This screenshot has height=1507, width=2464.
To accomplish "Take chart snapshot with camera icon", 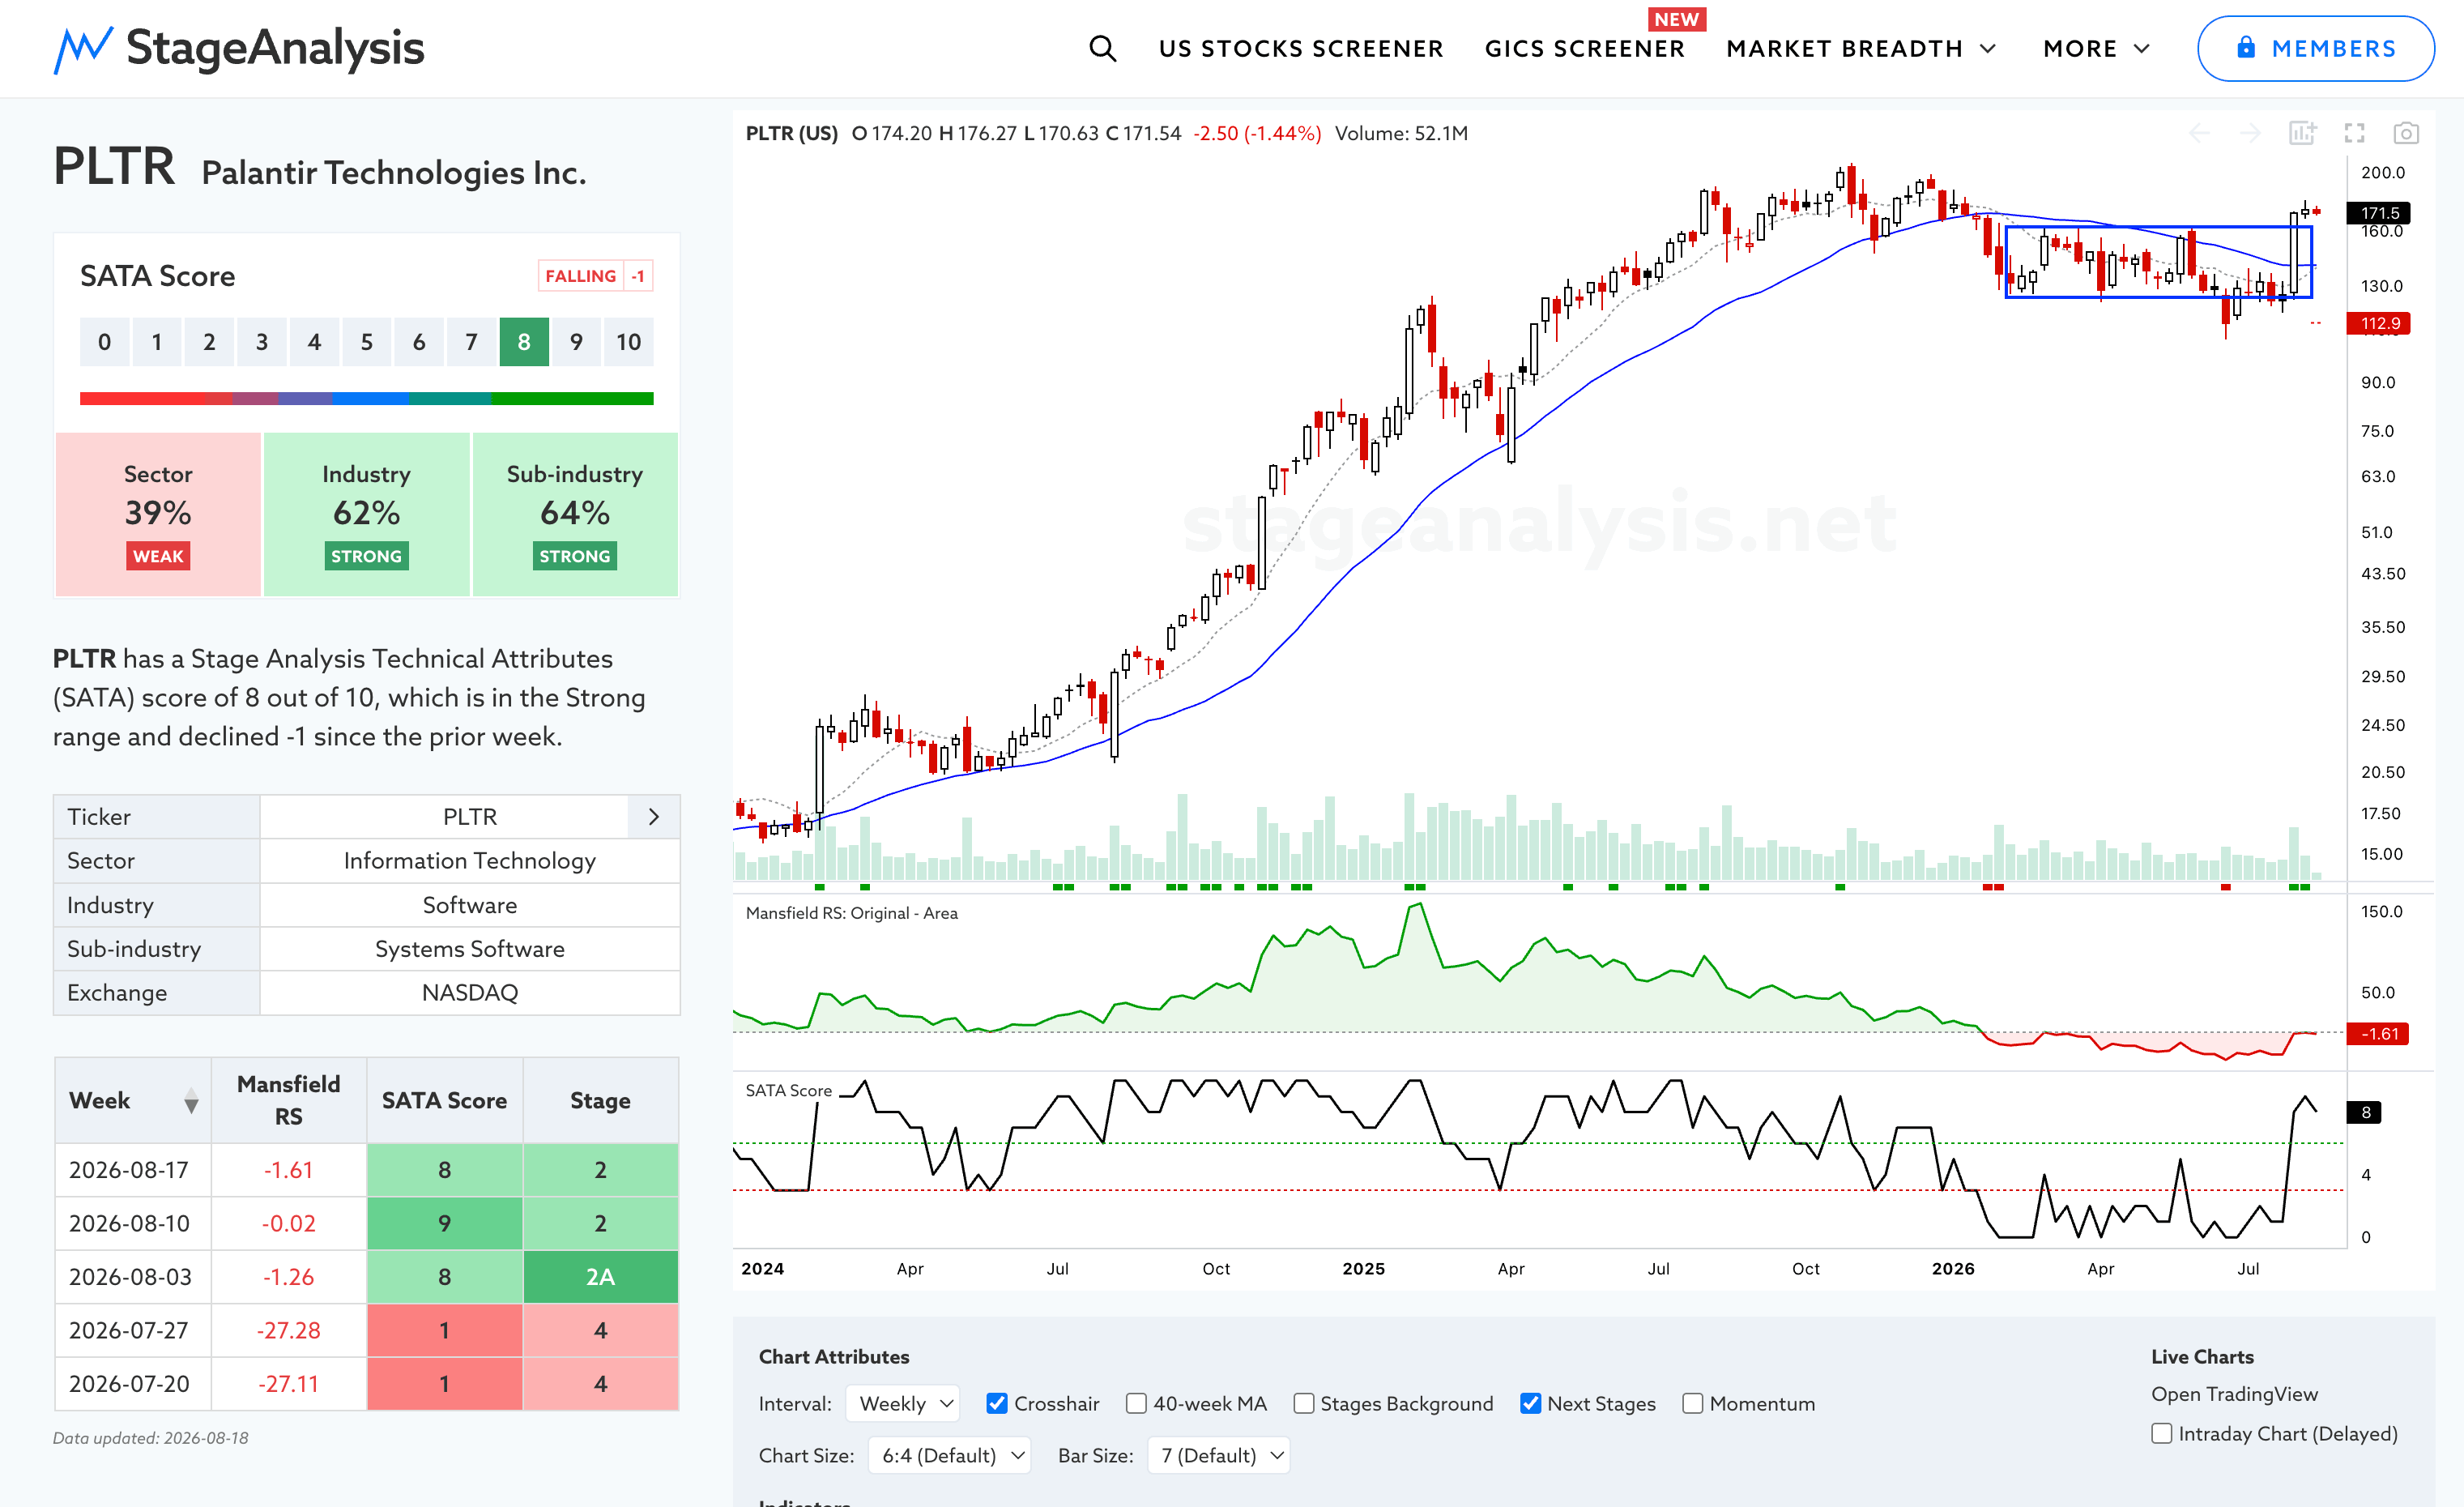I will 2406,133.
